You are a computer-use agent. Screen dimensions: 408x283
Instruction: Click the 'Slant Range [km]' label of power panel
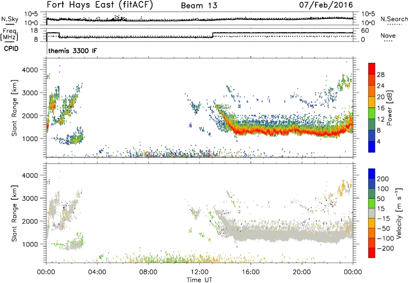click(14, 108)
